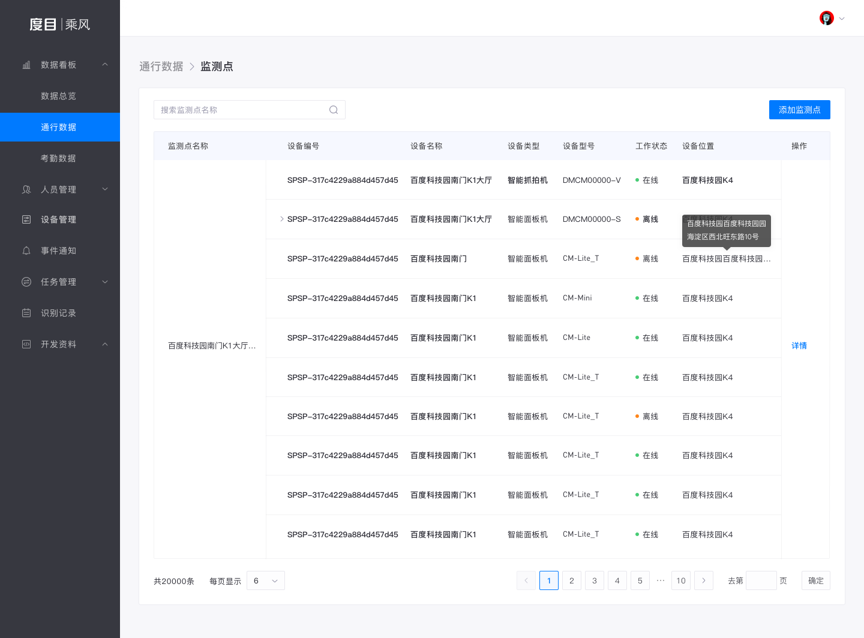The image size is (864, 638).
Task: Click the 数据看板 bar chart icon
Action: click(x=26, y=65)
